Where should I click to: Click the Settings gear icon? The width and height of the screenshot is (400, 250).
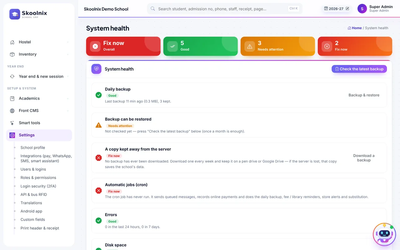point(12,135)
